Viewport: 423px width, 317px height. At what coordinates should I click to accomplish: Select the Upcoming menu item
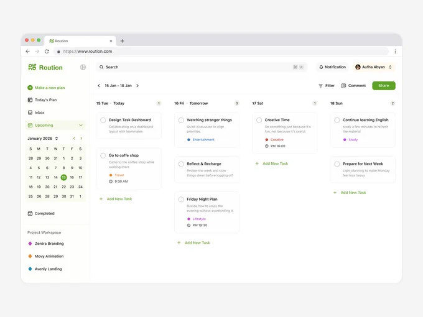tap(55, 125)
